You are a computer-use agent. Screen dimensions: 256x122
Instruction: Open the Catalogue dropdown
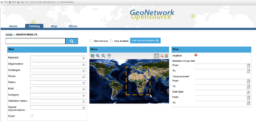pos(84,71)
